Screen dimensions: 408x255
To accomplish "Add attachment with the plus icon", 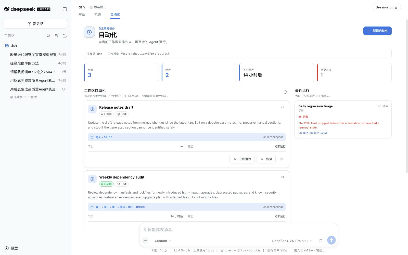I will (x=145, y=241).
